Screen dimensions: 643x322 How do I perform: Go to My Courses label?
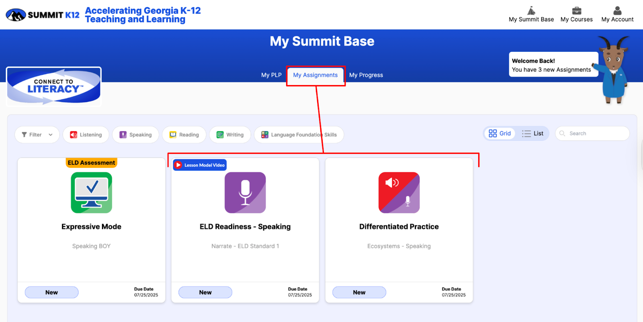click(x=577, y=19)
